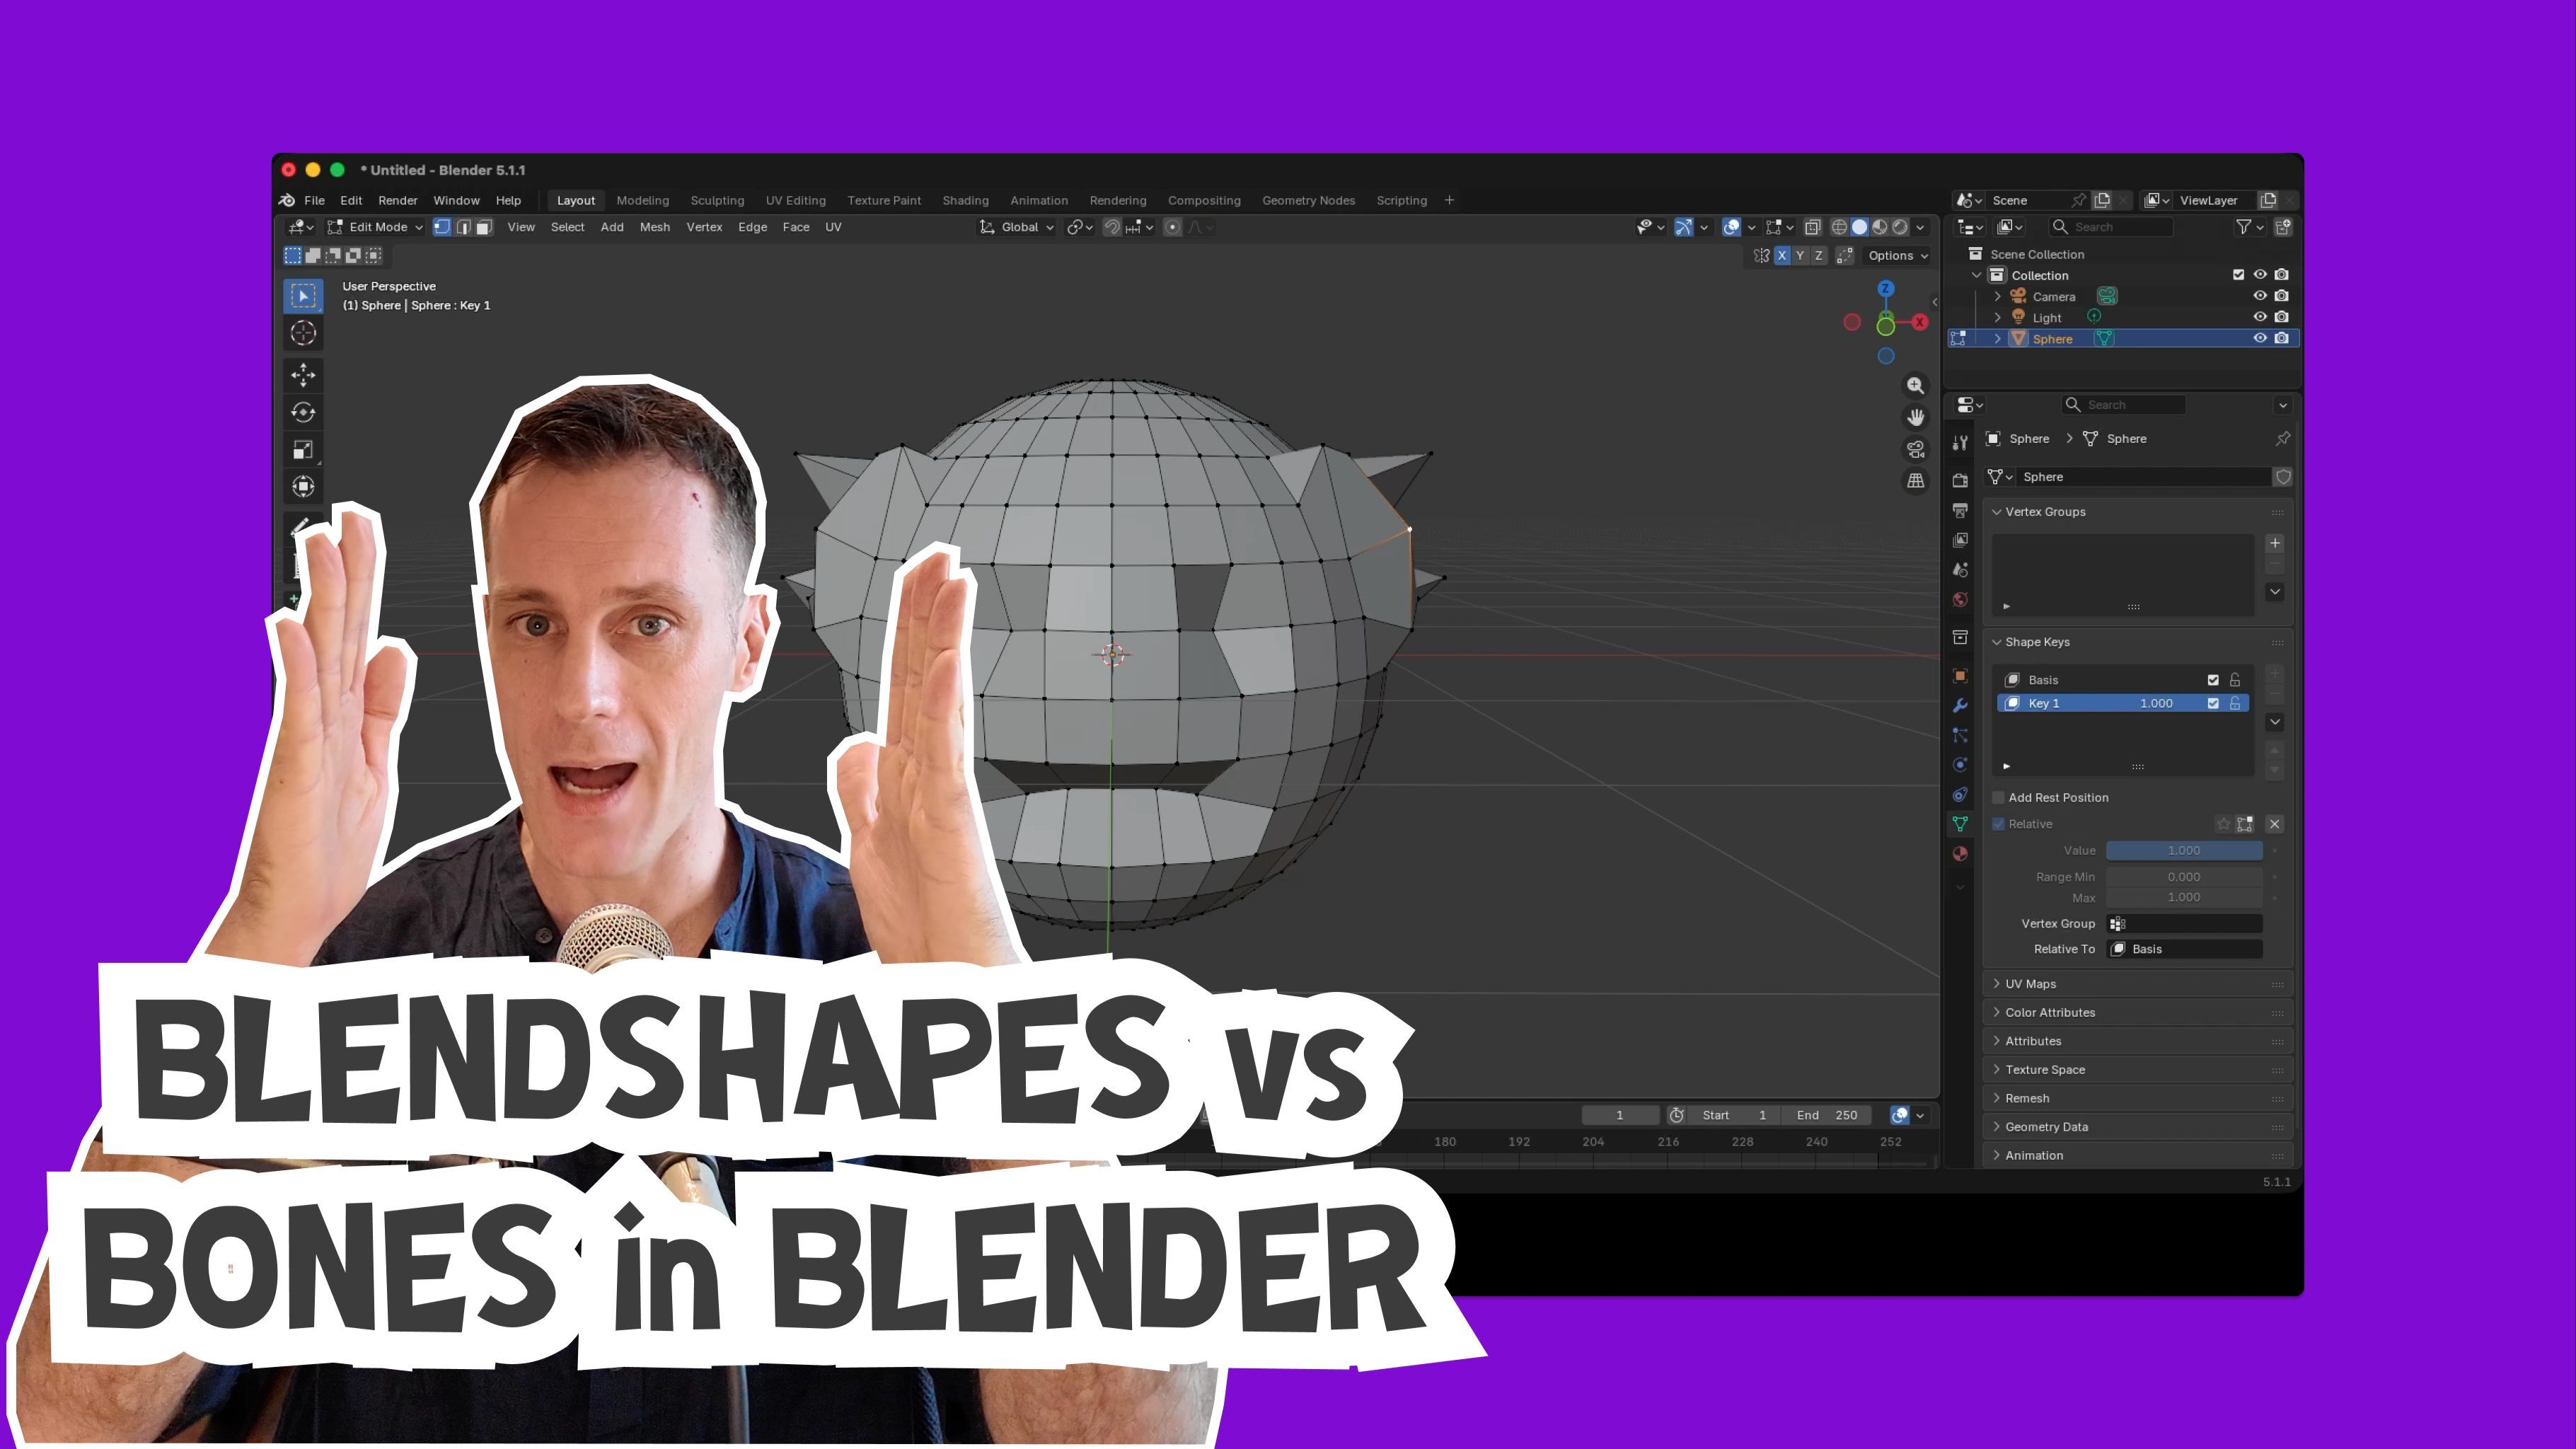Select the Select Box tool in the toolbar

[x=303, y=295]
